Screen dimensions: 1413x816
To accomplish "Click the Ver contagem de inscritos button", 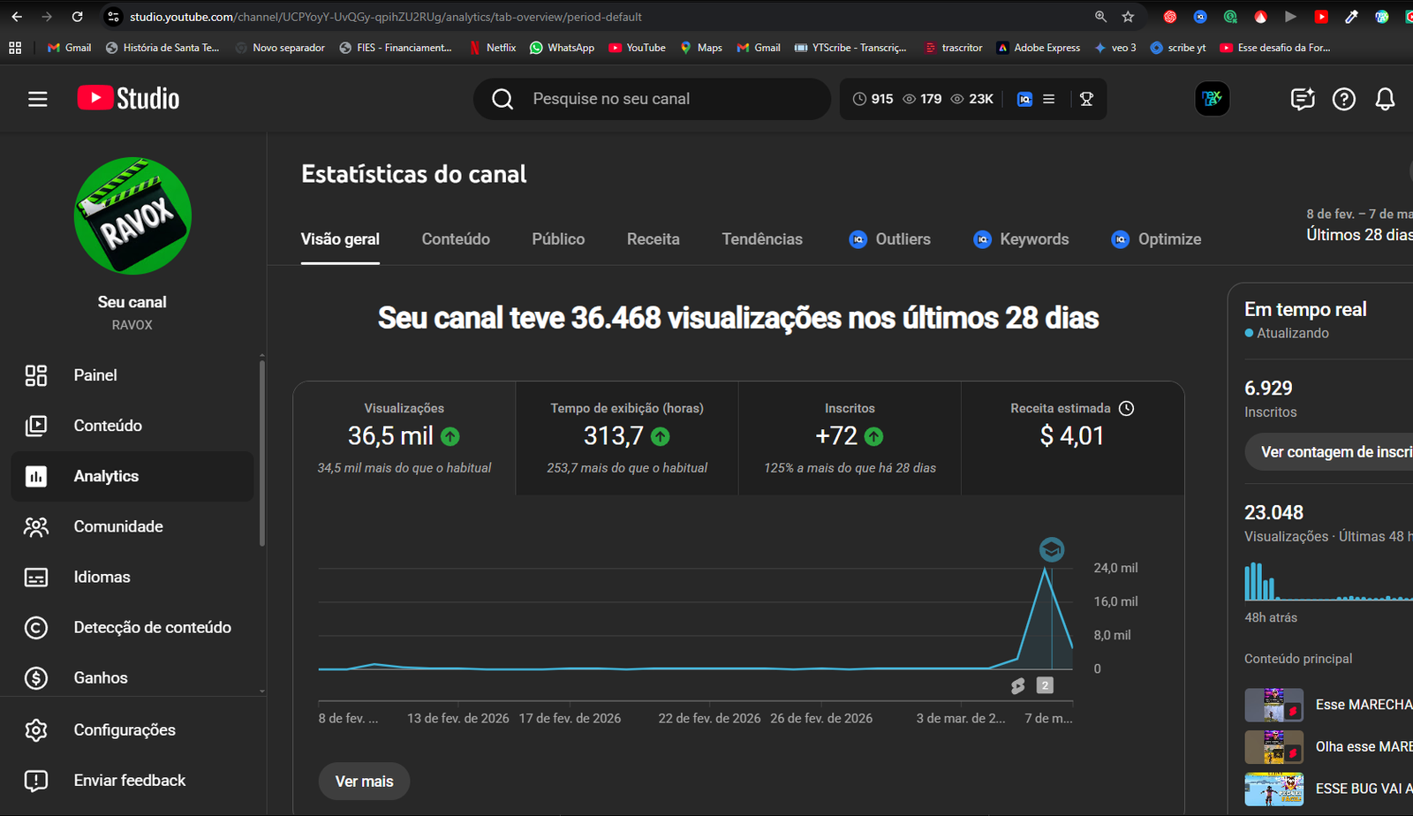I will (1329, 452).
